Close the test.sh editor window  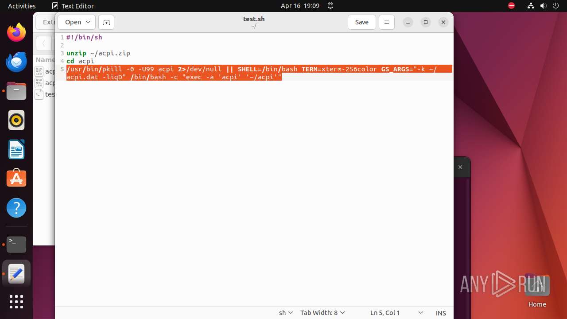pos(443,22)
